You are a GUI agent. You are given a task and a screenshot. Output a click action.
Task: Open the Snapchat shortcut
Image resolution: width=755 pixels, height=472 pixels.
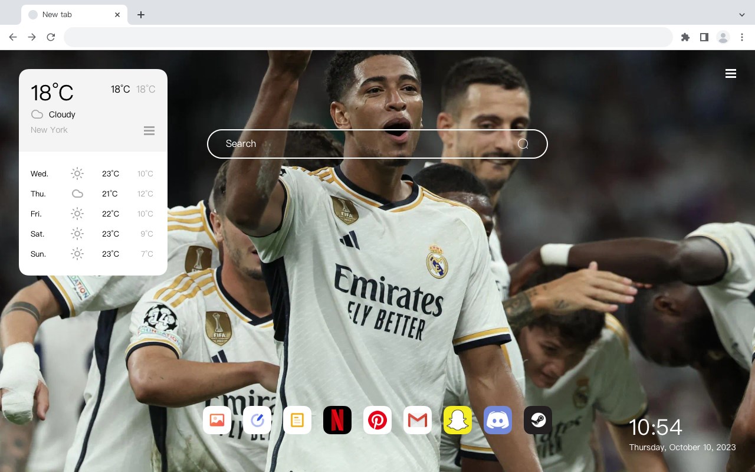458,420
